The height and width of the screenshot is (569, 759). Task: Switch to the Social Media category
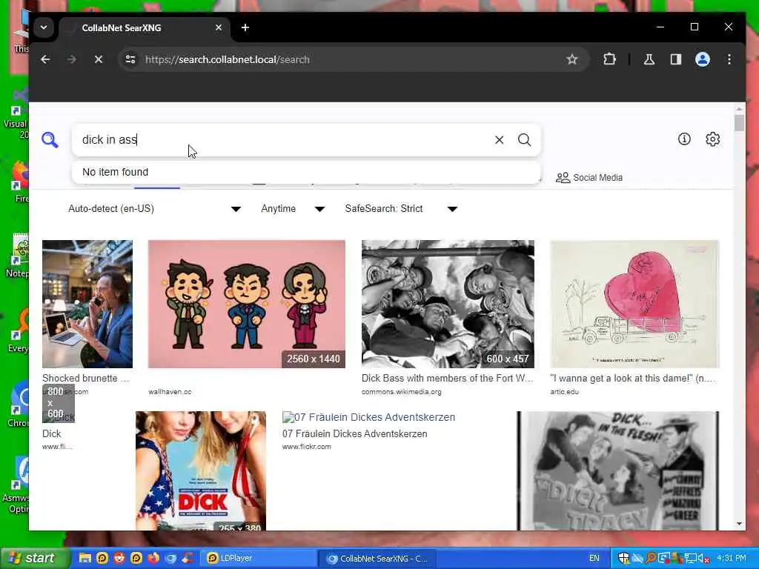coord(589,178)
